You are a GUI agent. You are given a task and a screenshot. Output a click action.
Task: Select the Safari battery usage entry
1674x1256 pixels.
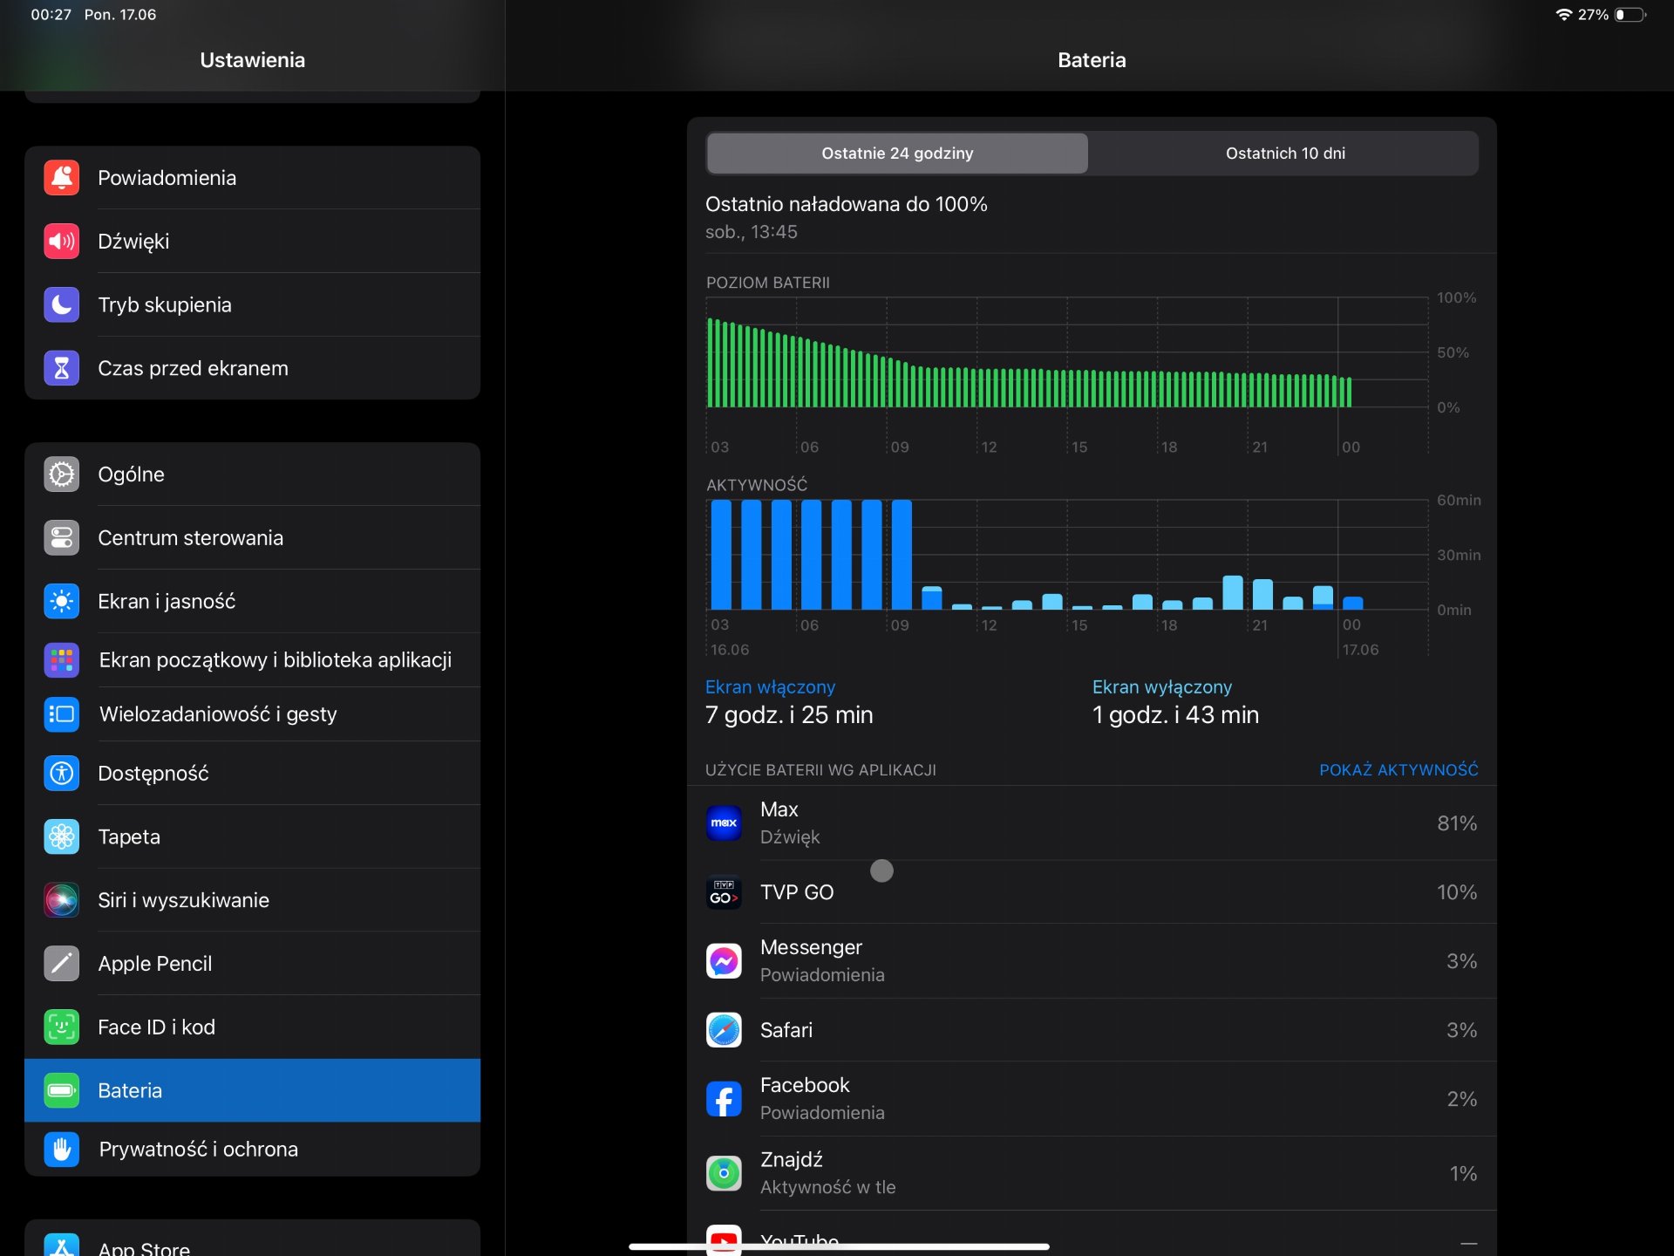coord(1091,1030)
